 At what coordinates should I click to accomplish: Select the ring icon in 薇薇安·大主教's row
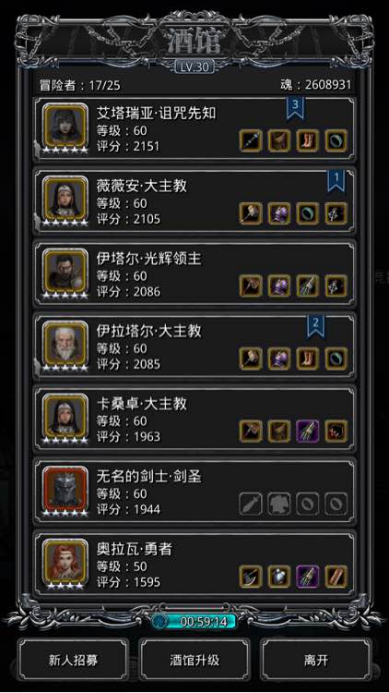tap(308, 213)
